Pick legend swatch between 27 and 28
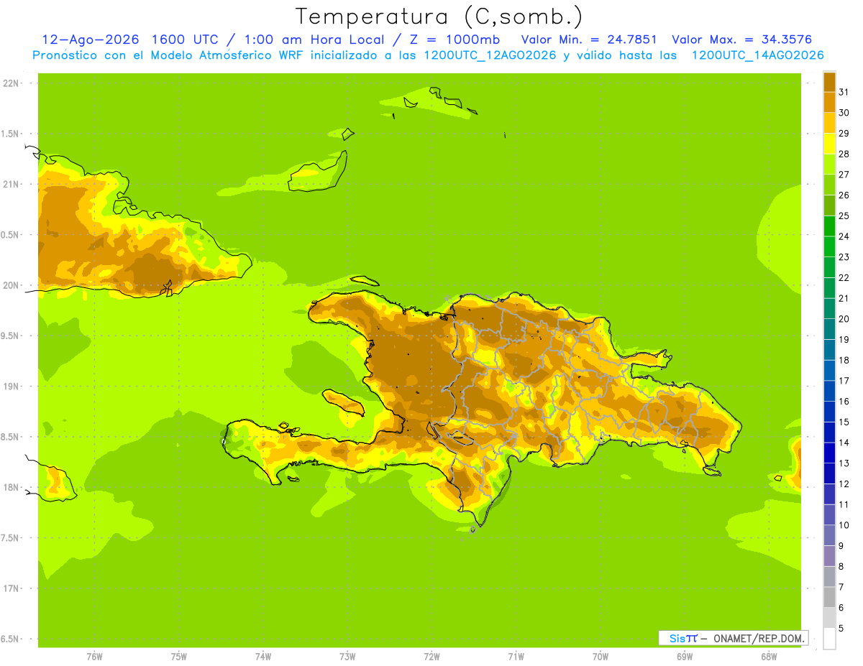Viewport: 863px width, 666px height. [829, 164]
